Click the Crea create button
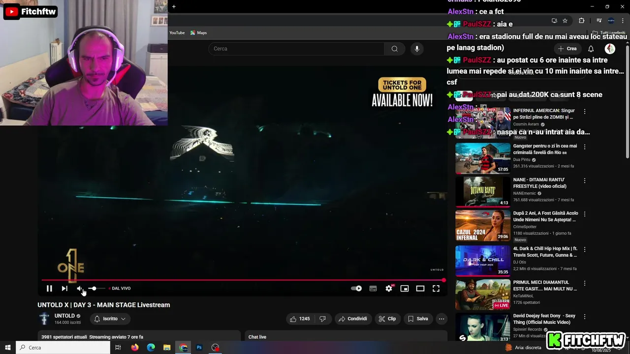The image size is (630, 354). coord(567,49)
